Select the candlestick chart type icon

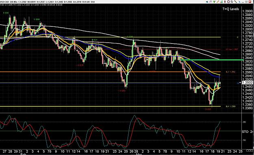[225, 2]
